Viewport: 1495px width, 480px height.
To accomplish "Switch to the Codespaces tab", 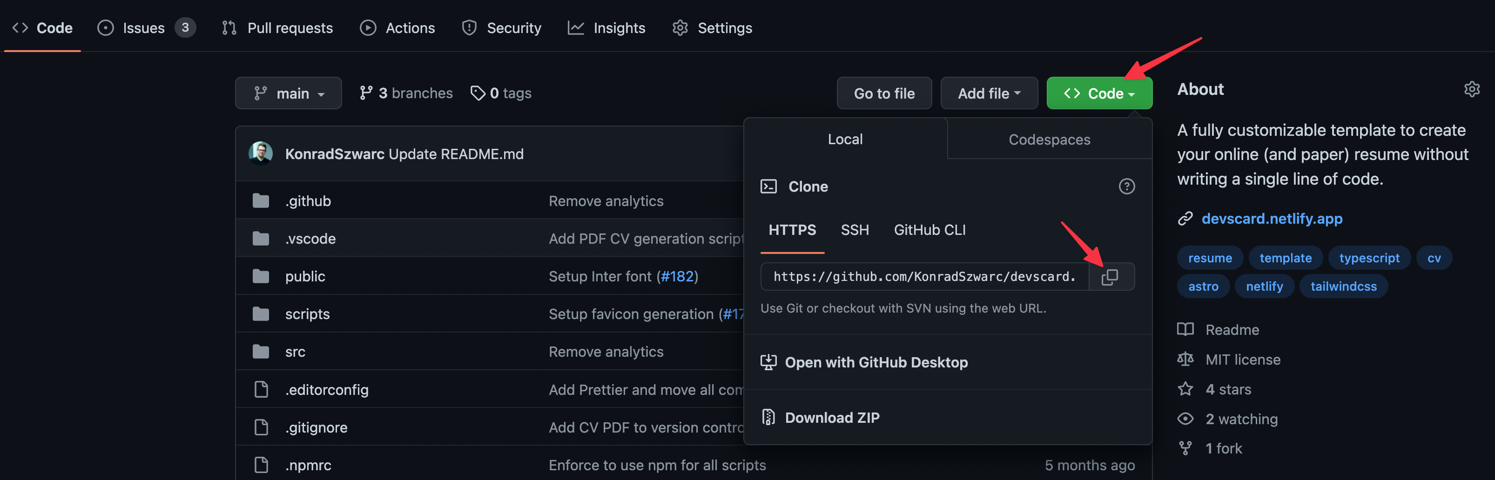I will 1049,140.
